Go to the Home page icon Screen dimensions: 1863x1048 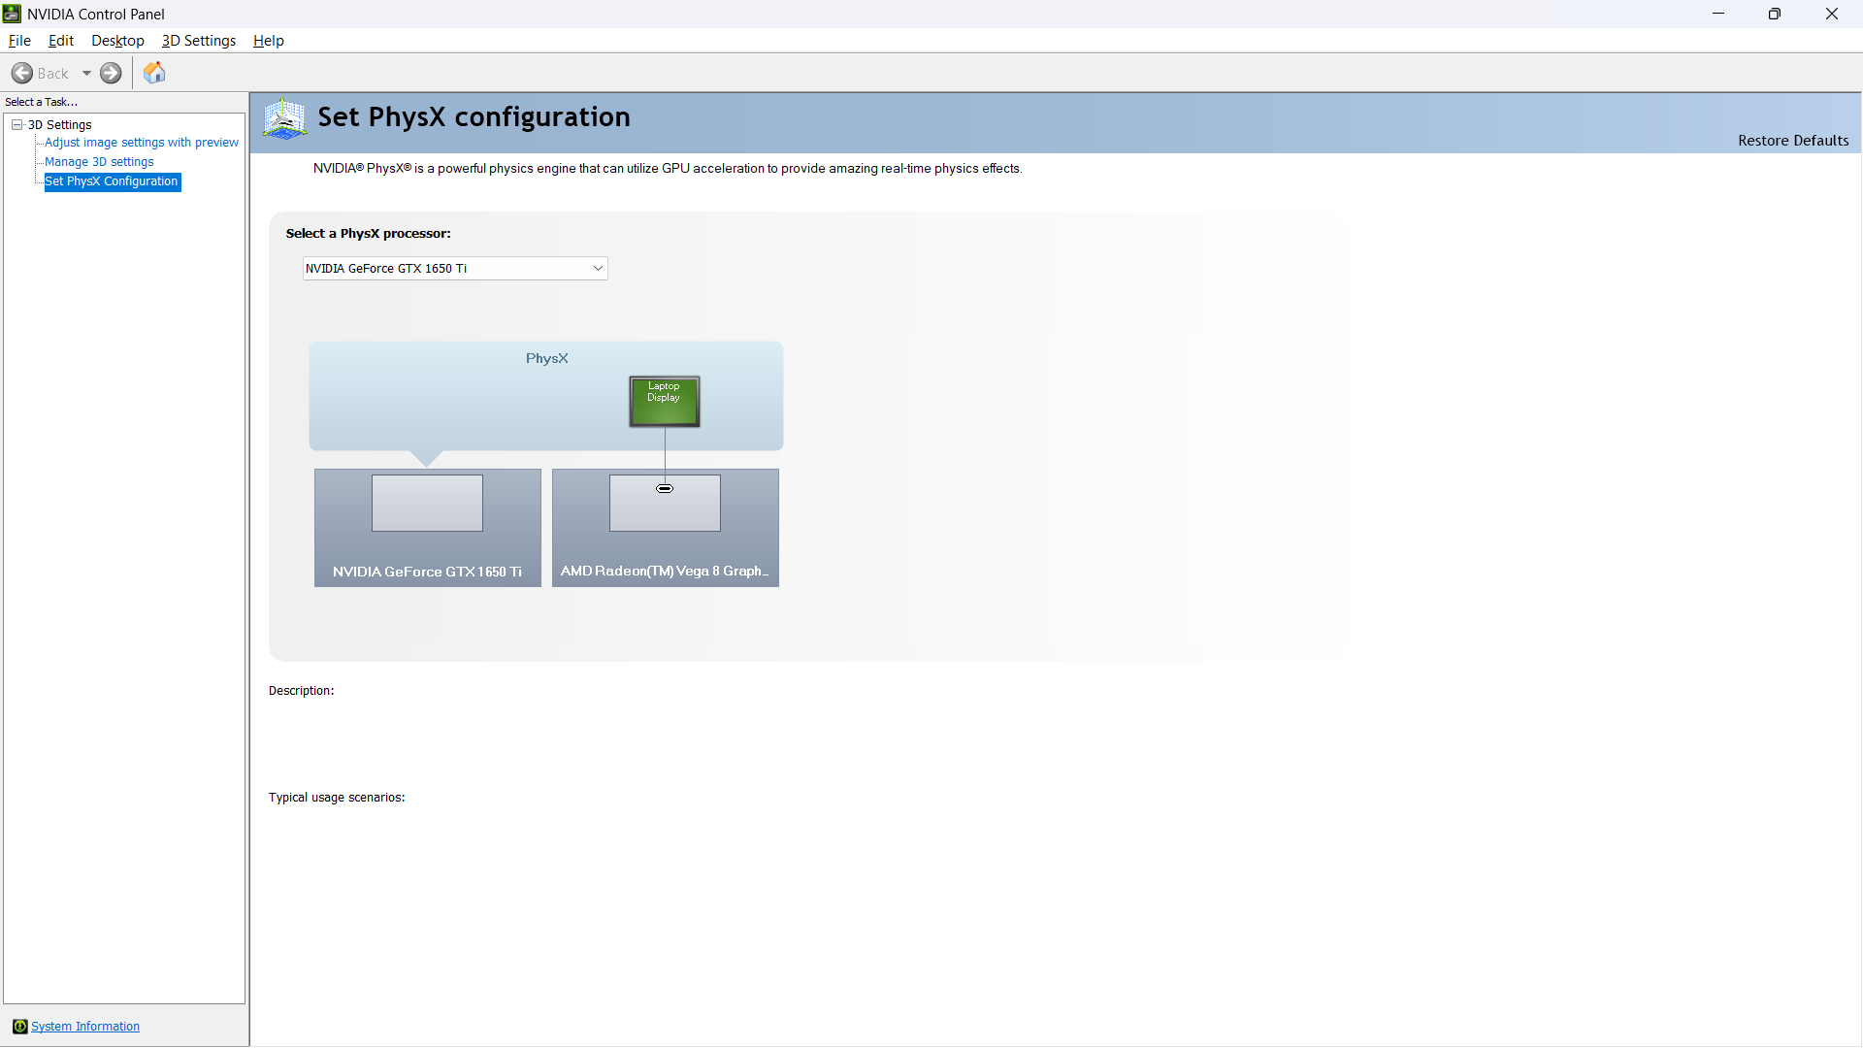click(154, 73)
